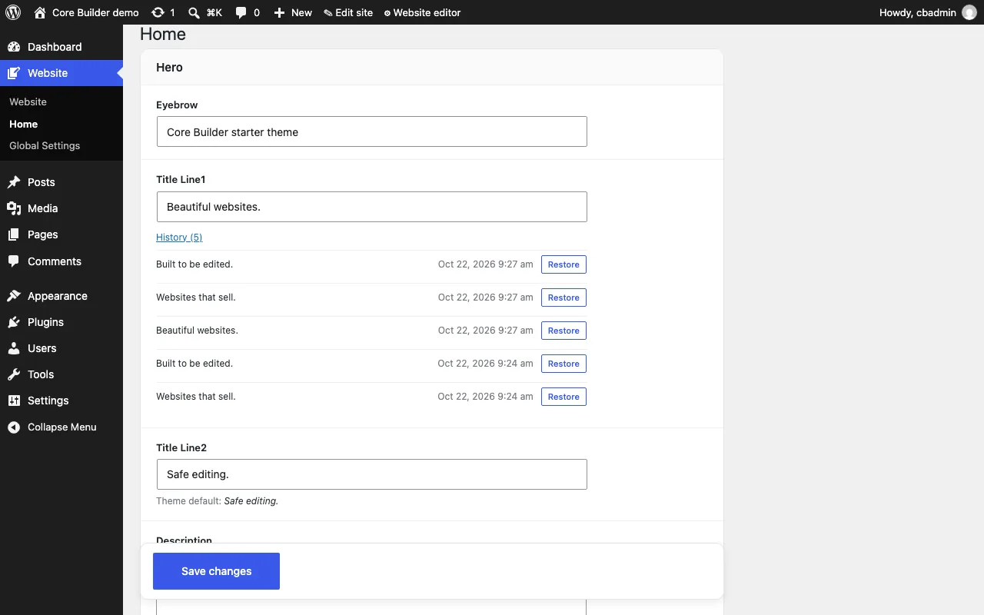Image resolution: width=984 pixels, height=615 pixels.
Task: Click the Tools wrench icon
Action: pos(14,374)
